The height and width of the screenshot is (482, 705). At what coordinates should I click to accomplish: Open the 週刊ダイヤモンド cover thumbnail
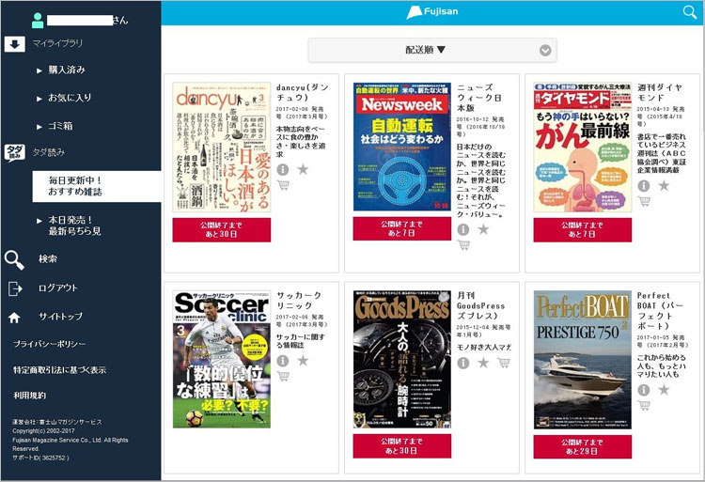583,147
